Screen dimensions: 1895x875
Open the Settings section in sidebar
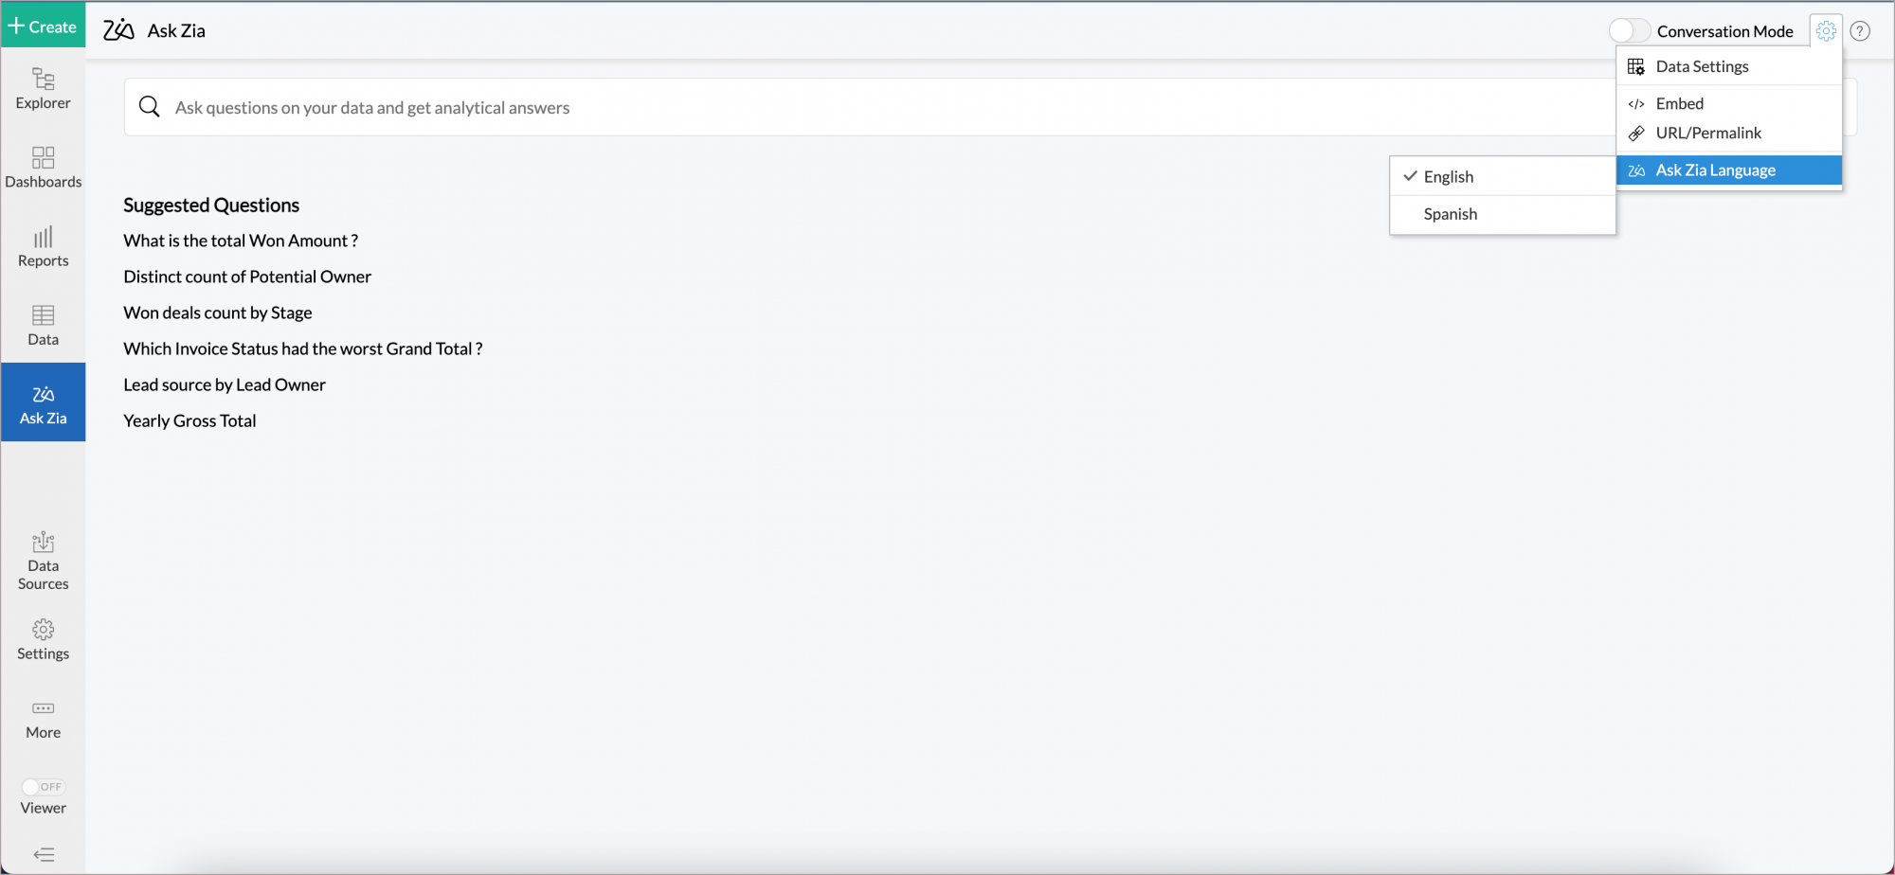43,638
